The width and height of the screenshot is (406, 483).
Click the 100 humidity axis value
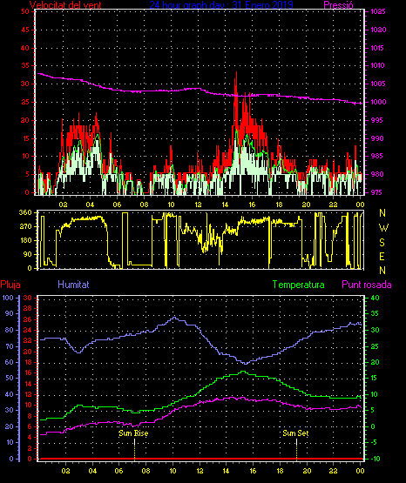pos(8,298)
